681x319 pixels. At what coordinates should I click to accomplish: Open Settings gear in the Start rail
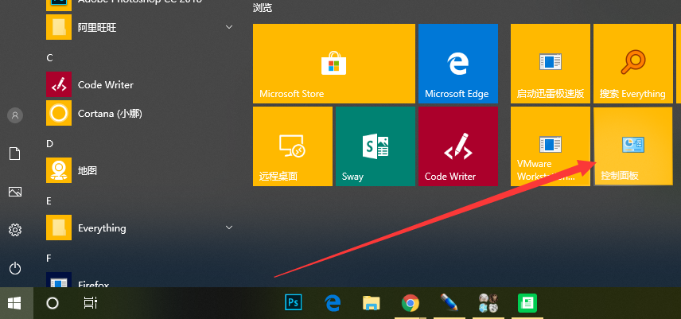pyautogui.click(x=15, y=230)
